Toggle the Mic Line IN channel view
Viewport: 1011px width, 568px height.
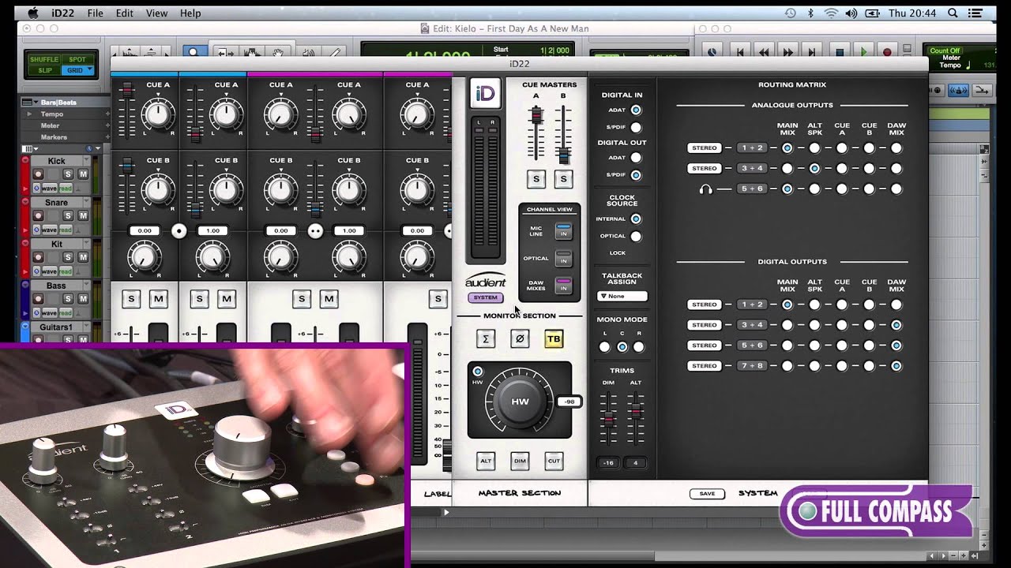(563, 232)
